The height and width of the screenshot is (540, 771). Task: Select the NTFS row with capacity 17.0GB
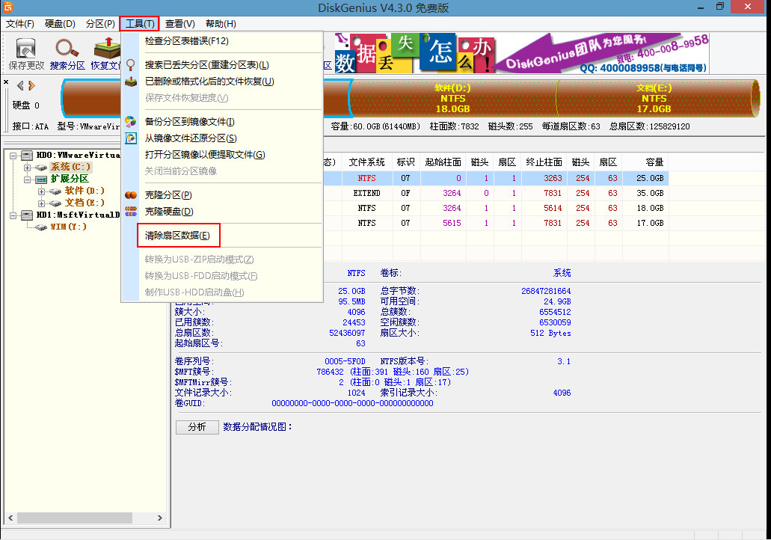(x=496, y=224)
